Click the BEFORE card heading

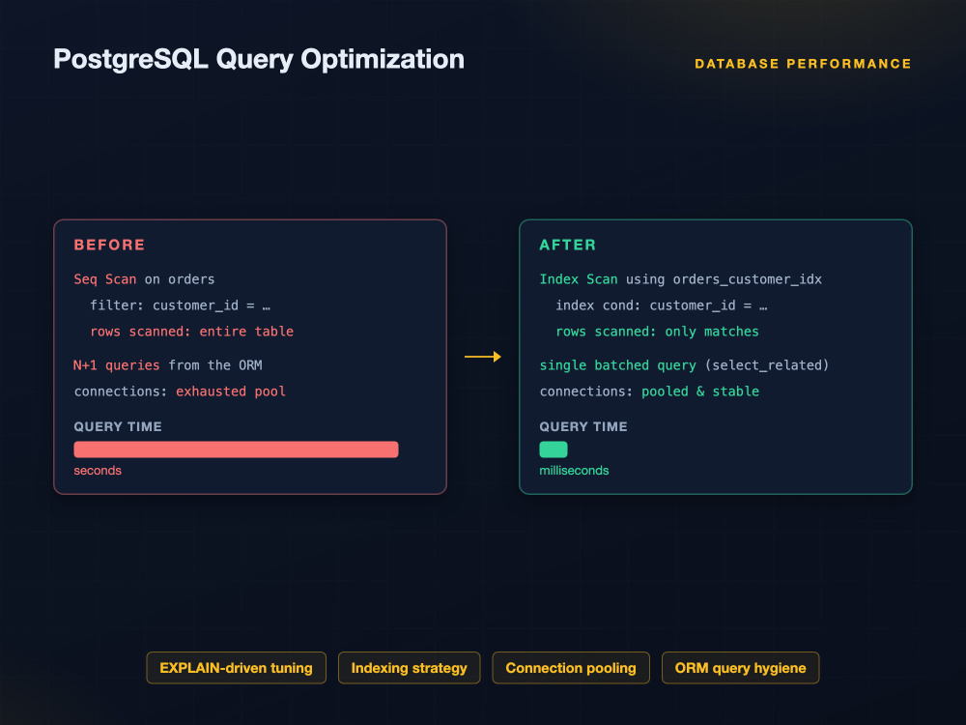[x=110, y=245]
